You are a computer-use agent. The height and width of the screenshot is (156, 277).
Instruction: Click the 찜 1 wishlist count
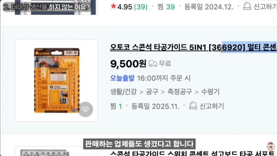pos(116,106)
